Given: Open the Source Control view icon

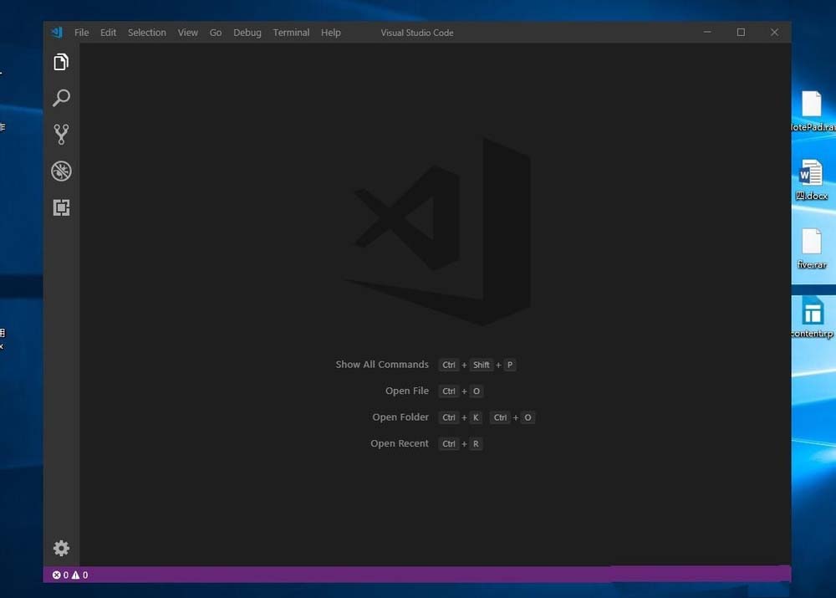Looking at the screenshot, I should (61, 135).
